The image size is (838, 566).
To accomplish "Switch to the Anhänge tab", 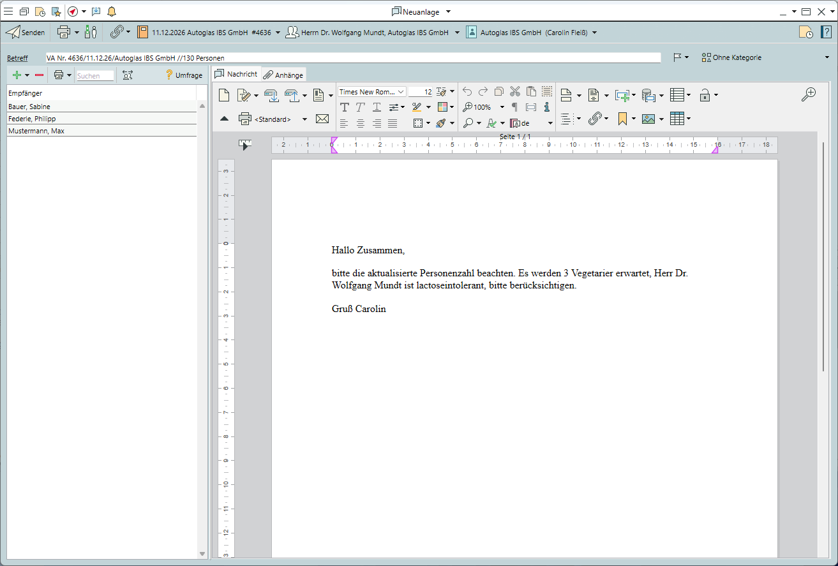I will tap(283, 75).
